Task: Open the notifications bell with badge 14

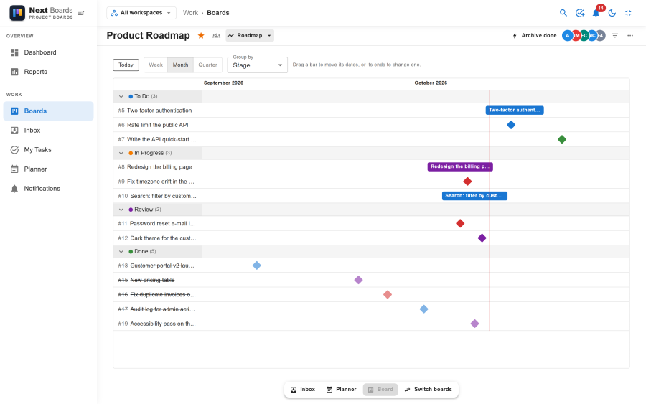Action: (596, 13)
